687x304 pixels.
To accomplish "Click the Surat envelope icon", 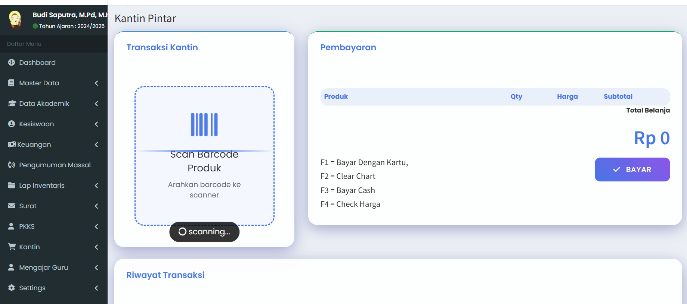I will pos(12,206).
